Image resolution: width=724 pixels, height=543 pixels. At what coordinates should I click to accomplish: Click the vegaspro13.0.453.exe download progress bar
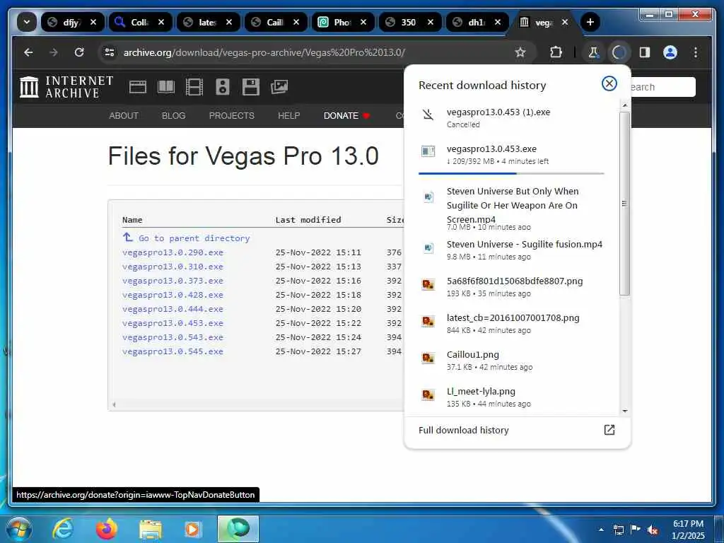pyautogui.click(x=511, y=173)
